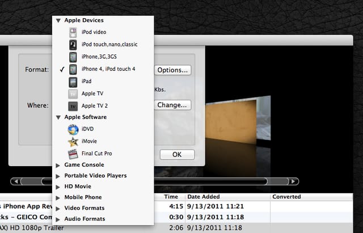Click the iDVD disc icon
363x233 pixels.
point(73,129)
